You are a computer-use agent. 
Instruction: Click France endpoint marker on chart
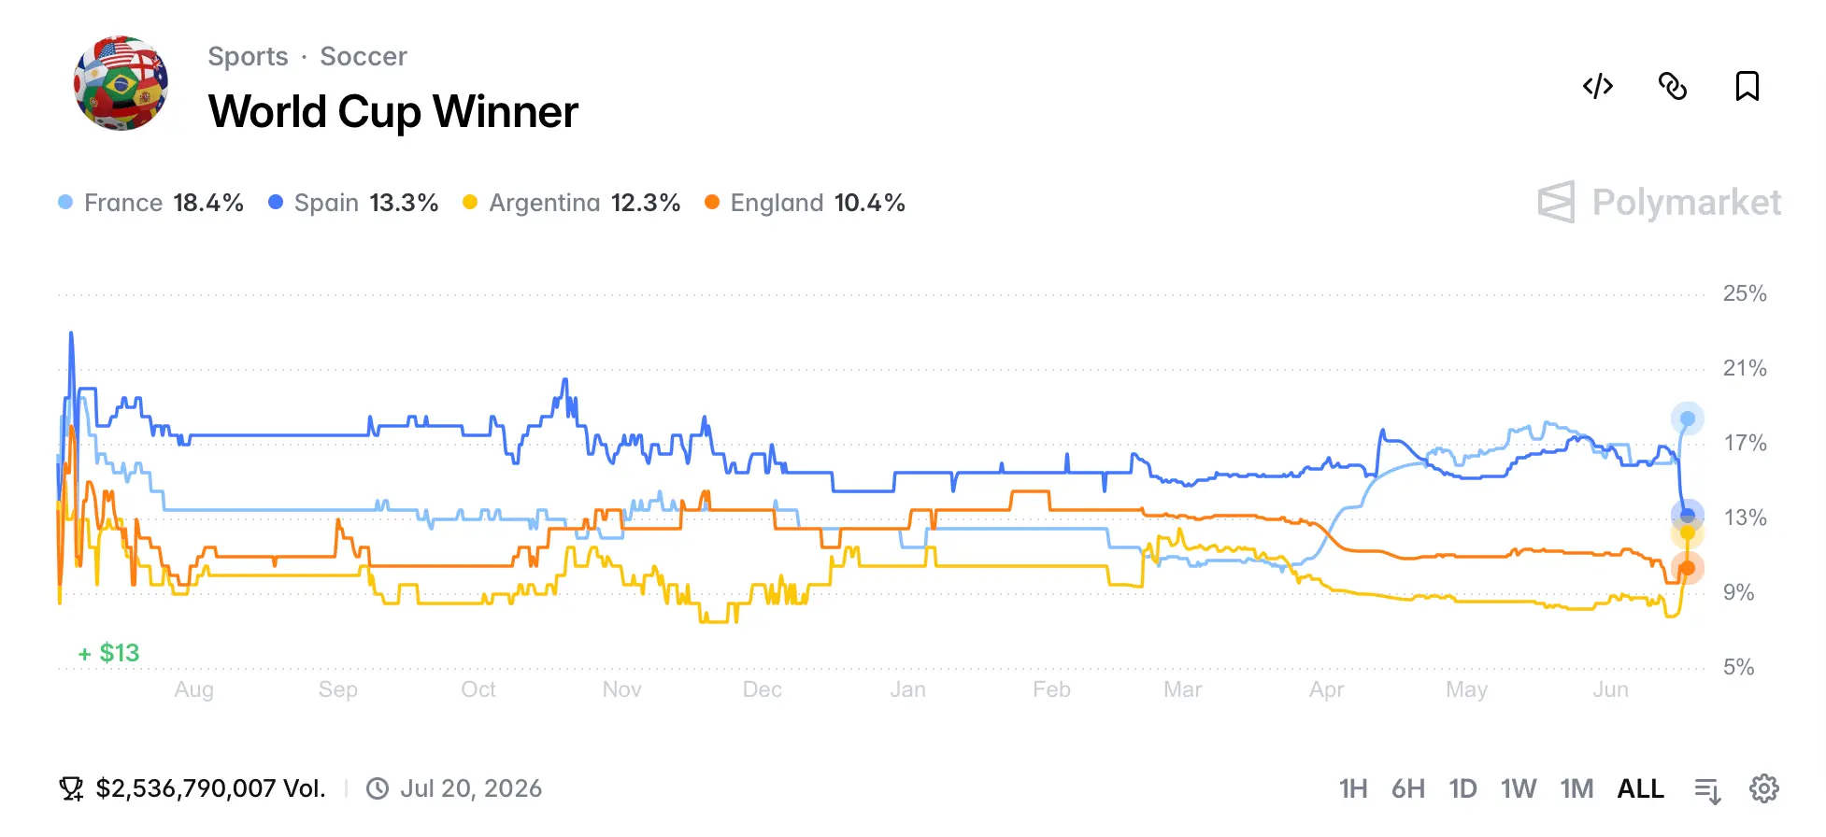coord(1688,418)
